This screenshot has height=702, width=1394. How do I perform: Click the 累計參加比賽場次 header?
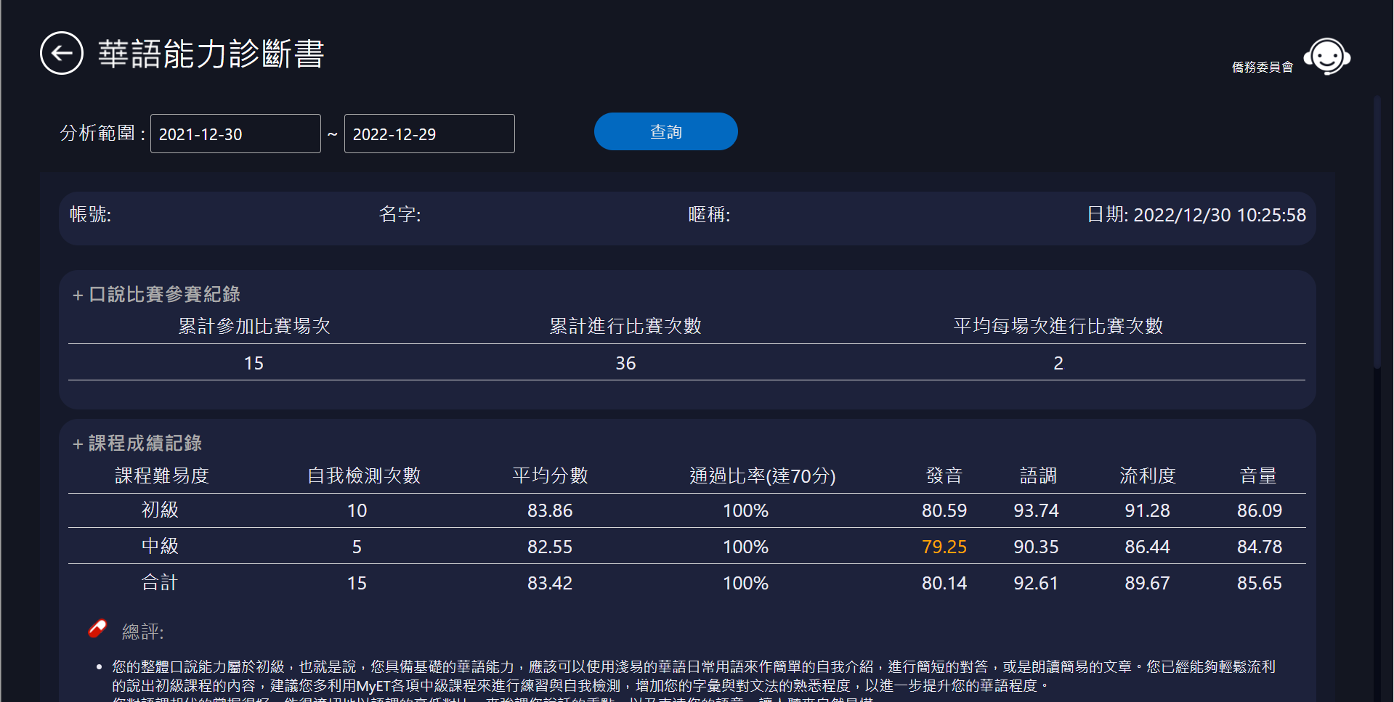[x=254, y=326]
